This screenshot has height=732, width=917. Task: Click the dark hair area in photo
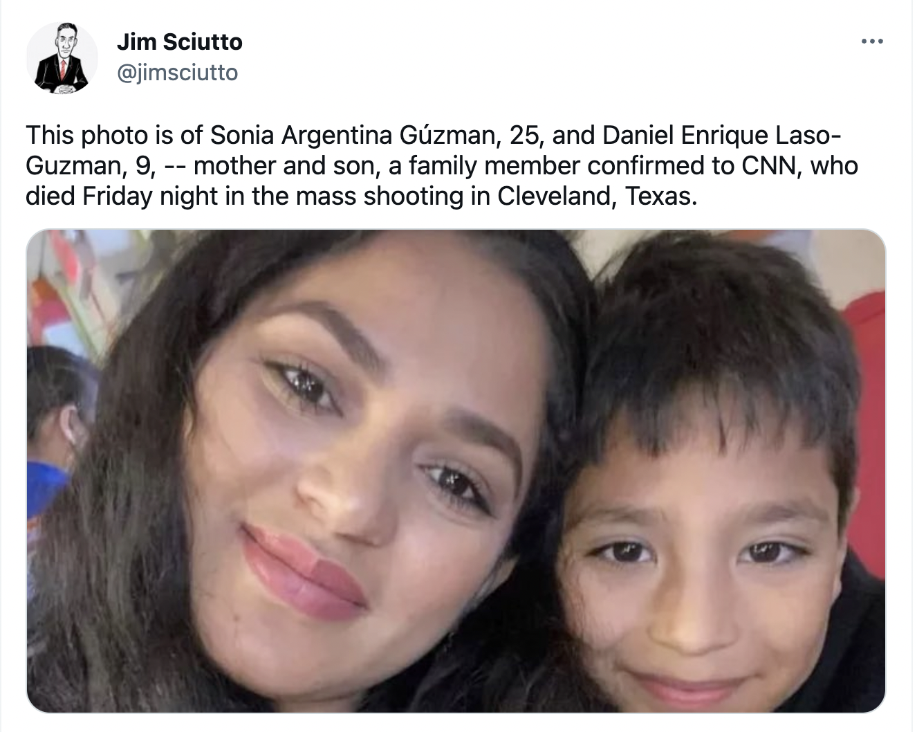(x=719, y=332)
